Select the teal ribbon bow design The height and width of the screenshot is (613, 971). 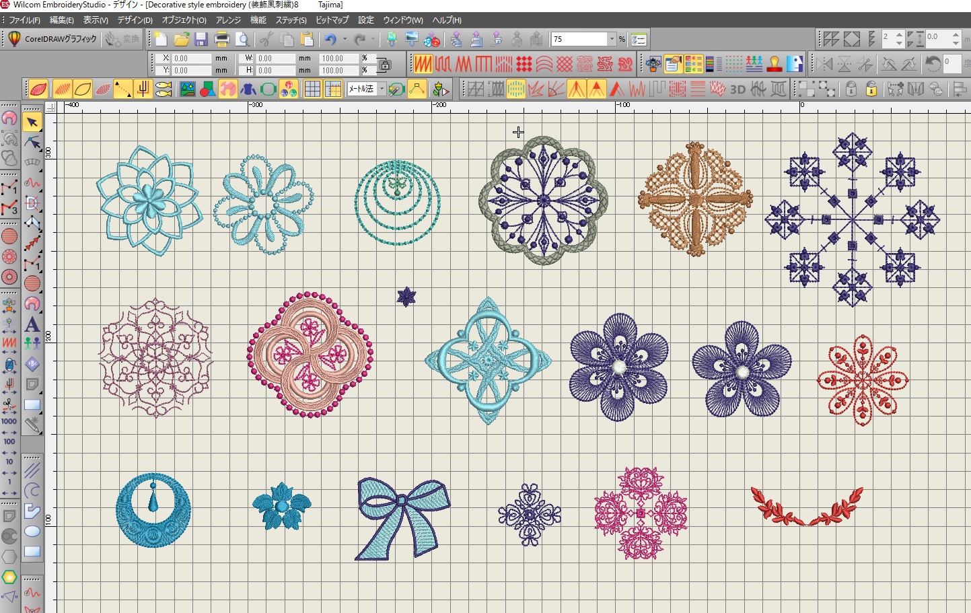click(x=402, y=518)
